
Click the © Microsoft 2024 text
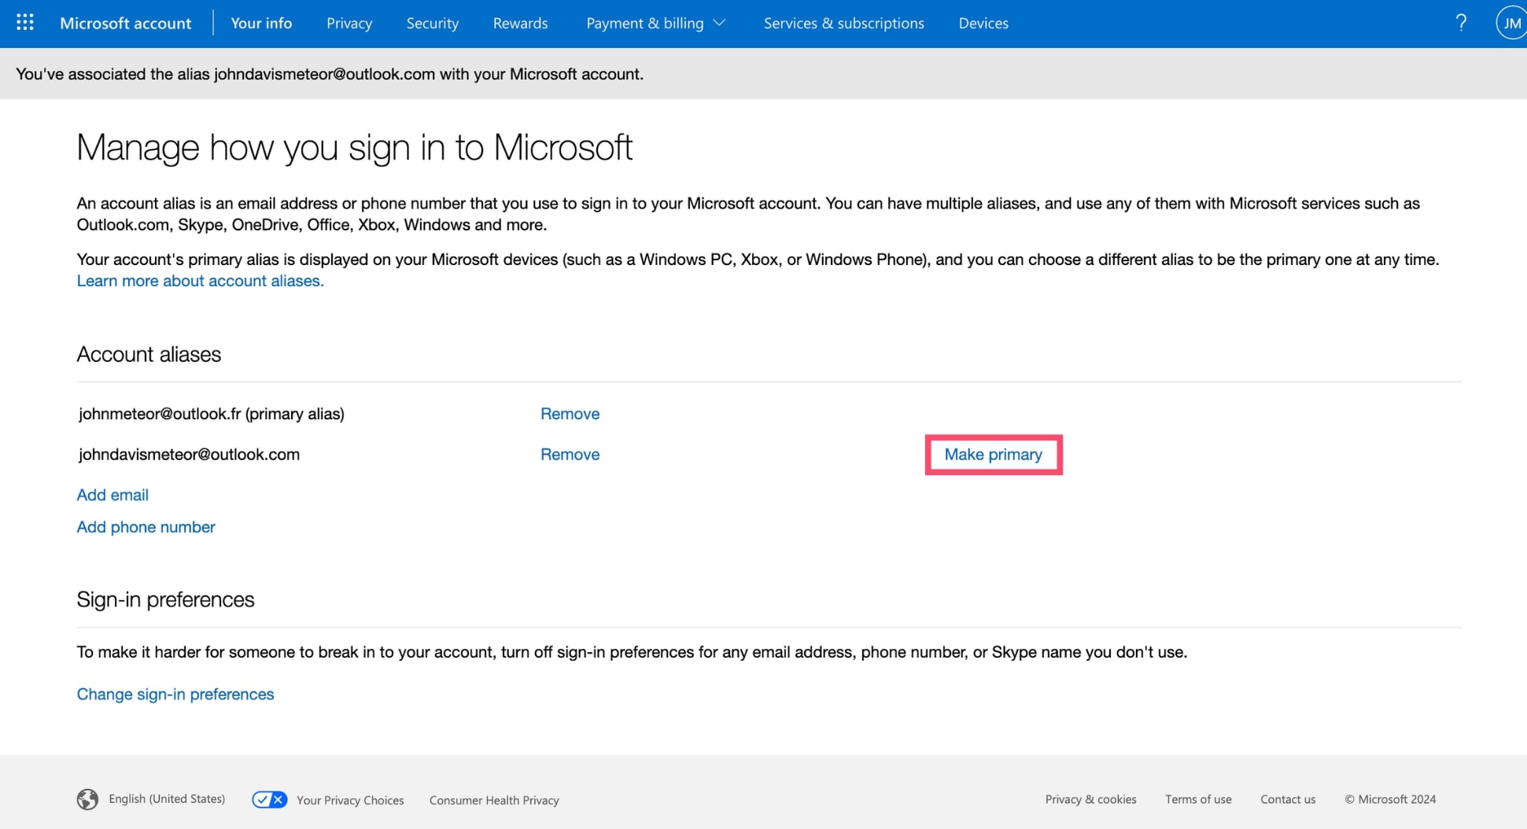pyautogui.click(x=1390, y=799)
